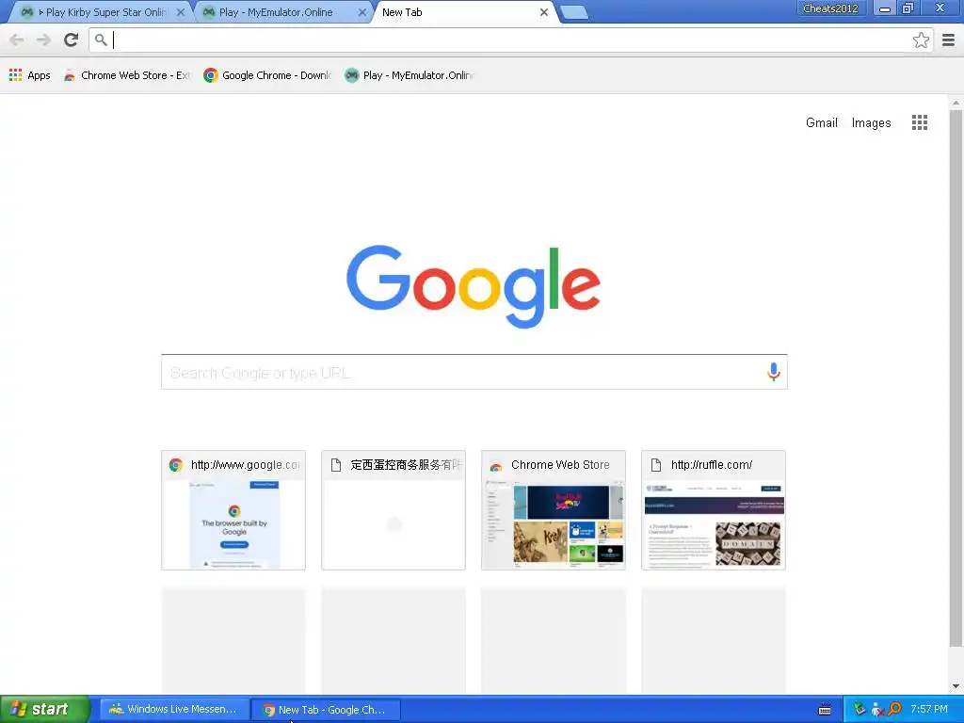The height and width of the screenshot is (723, 964).
Task: Open the Chinese-titled most-visited tile
Action: [x=394, y=510]
